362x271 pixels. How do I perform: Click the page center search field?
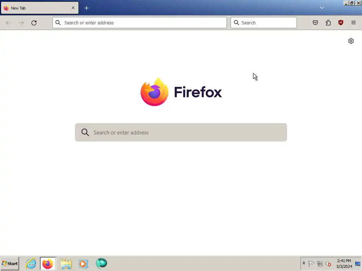coord(181,132)
